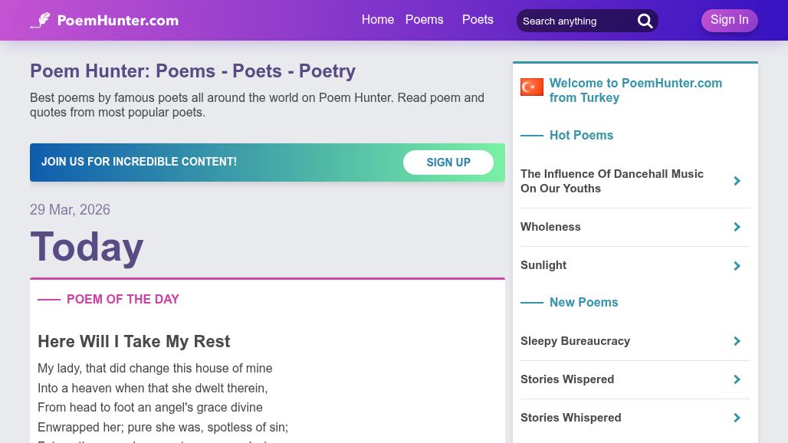Click arrow beside Dancehall Music poem
Image resolution: width=788 pixels, height=443 pixels.
[737, 182]
